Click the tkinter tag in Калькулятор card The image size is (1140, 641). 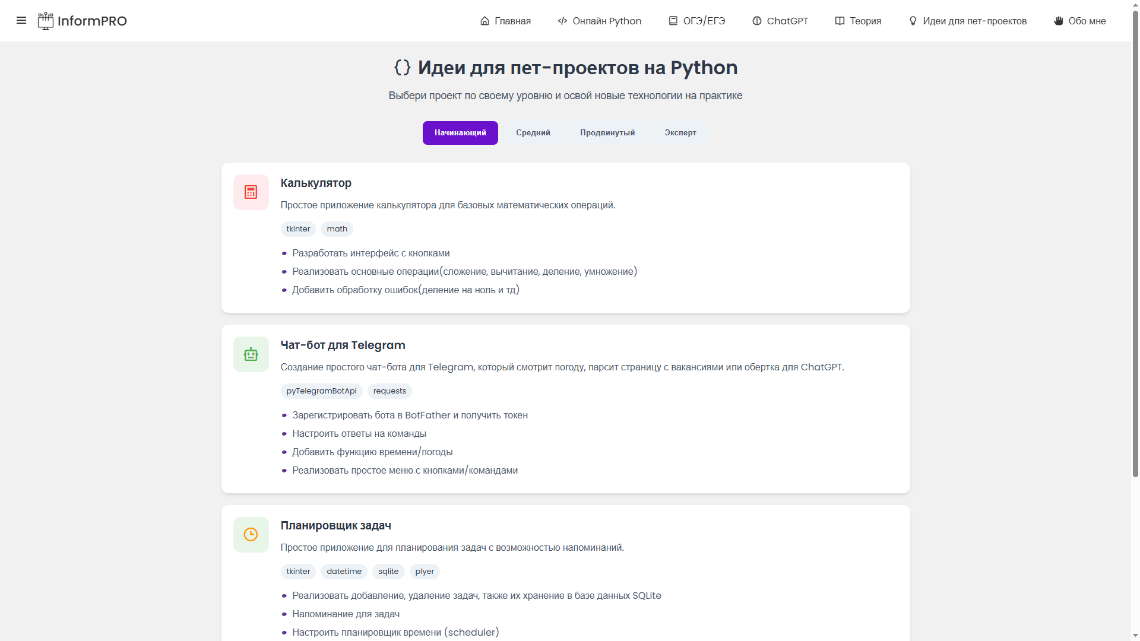tap(298, 229)
